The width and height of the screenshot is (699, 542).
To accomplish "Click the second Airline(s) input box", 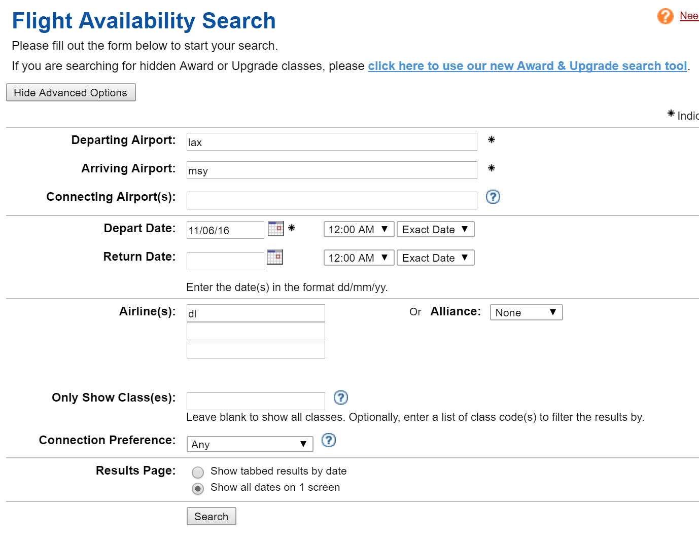I will [x=256, y=332].
